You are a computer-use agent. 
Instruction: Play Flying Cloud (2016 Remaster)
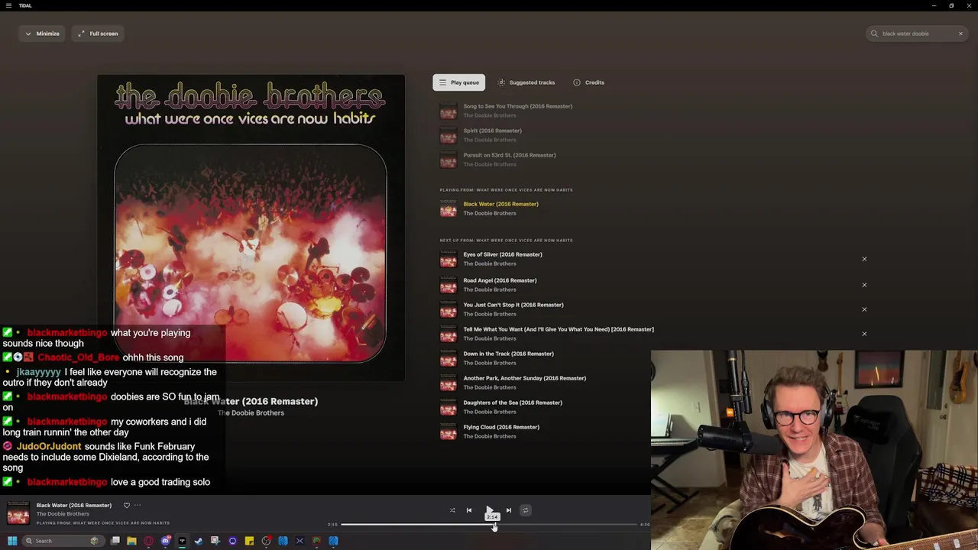(501, 427)
